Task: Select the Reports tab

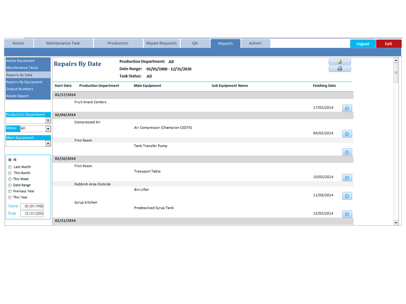Action: [x=225, y=43]
